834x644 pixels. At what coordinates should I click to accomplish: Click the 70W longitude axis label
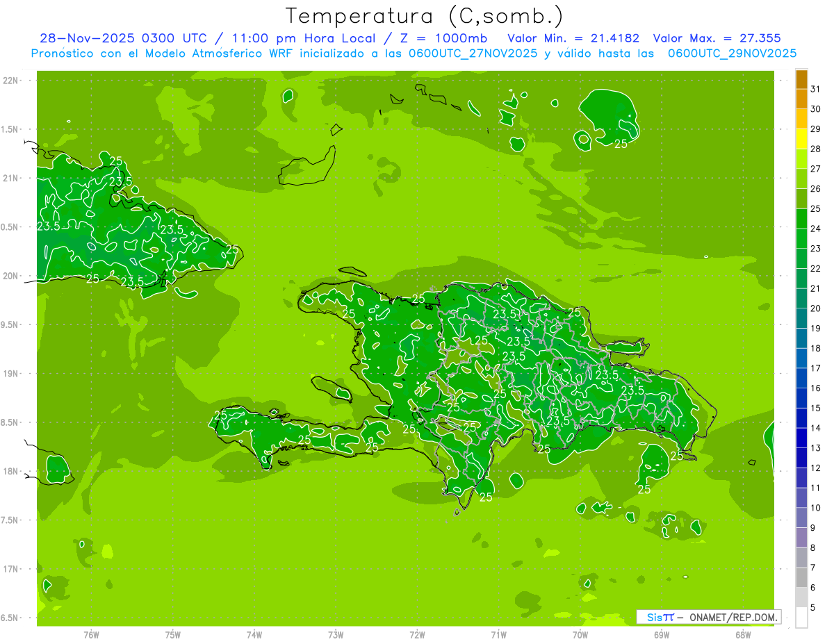click(580, 635)
